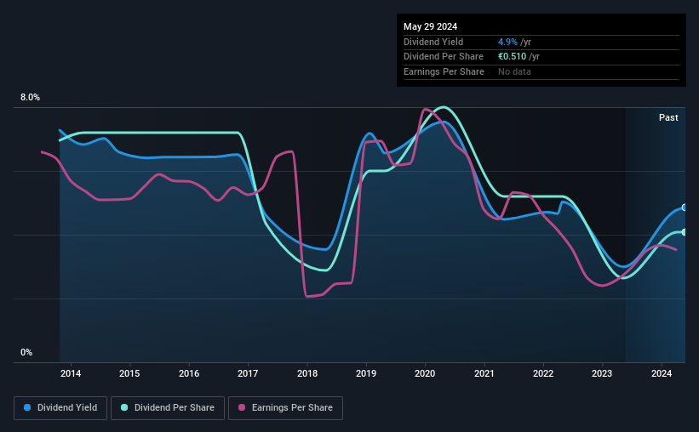Click Dividend Per Share label in tooltip
The width and height of the screenshot is (699, 432).
[x=444, y=57]
